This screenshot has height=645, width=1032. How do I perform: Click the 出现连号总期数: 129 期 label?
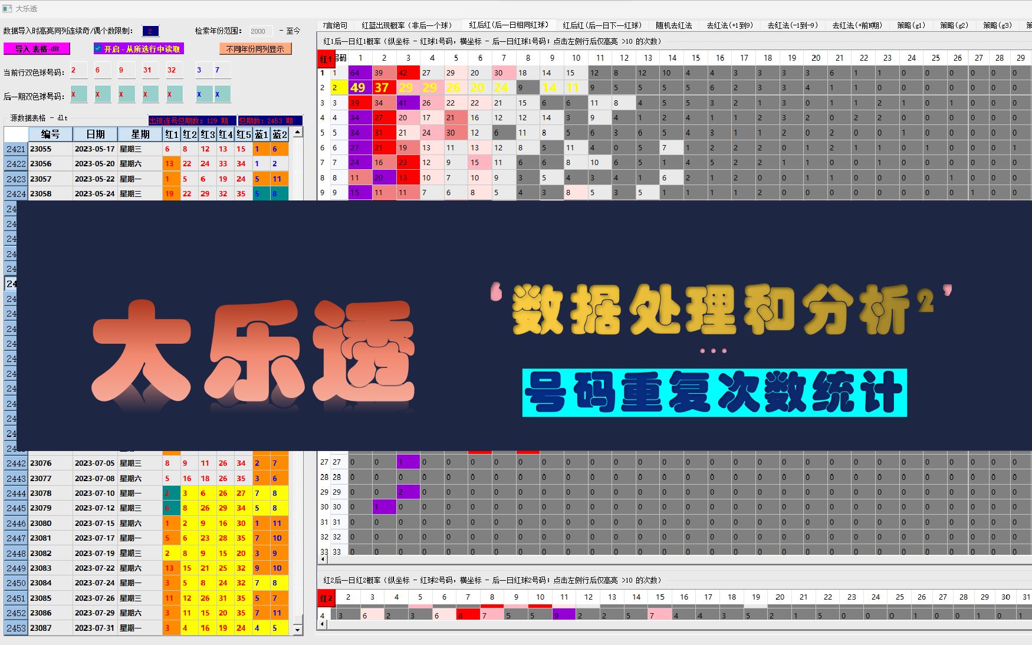pos(192,121)
